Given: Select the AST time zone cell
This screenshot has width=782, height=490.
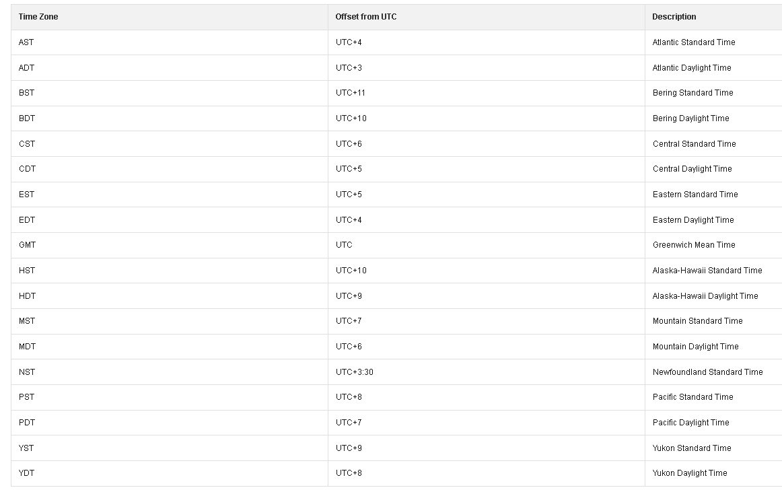Looking at the screenshot, I should (169, 42).
